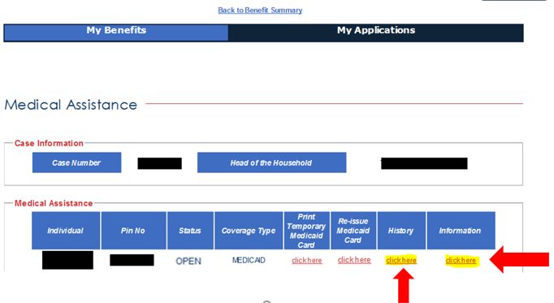Open the Back to Benefit Summary link
This screenshot has height=303, width=554.
[x=260, y=11]
